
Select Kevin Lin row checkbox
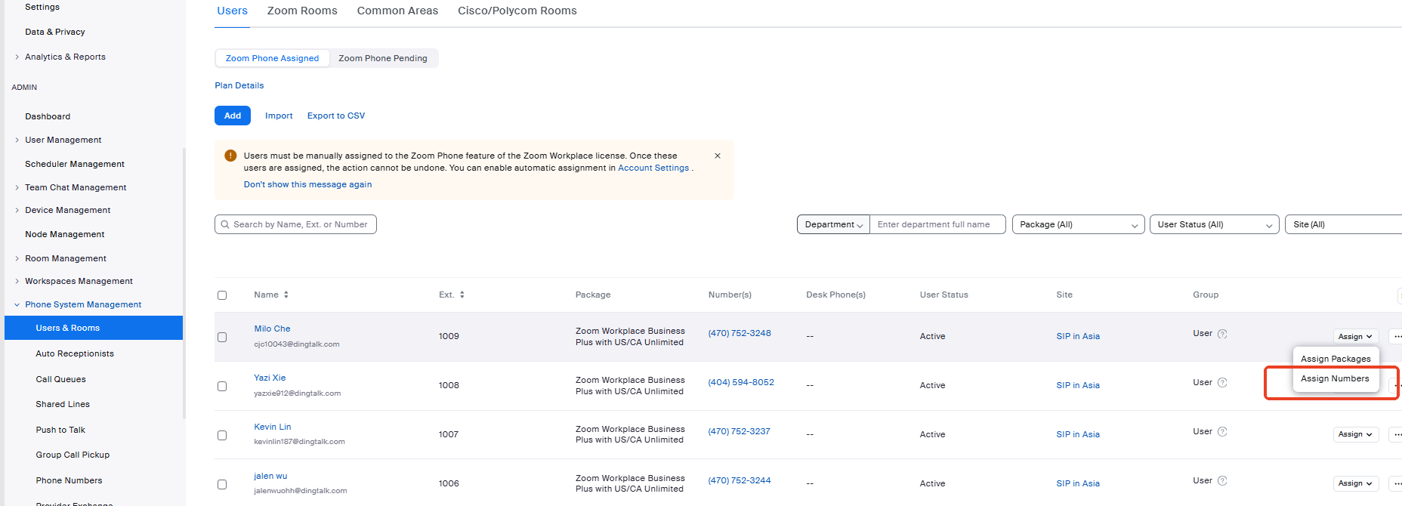pyautogui.click(x=222, y=435)
